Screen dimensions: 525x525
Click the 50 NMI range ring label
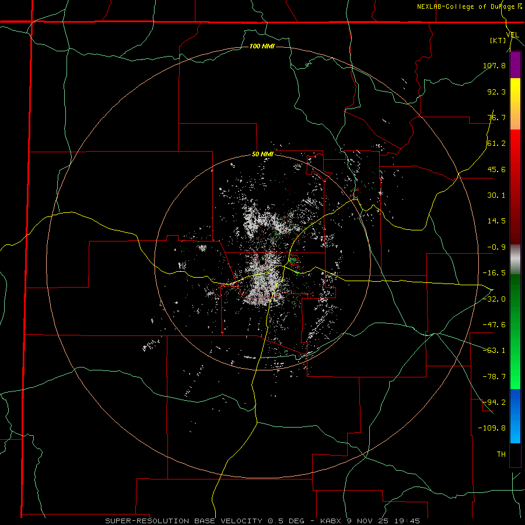[x=262, y=155]
